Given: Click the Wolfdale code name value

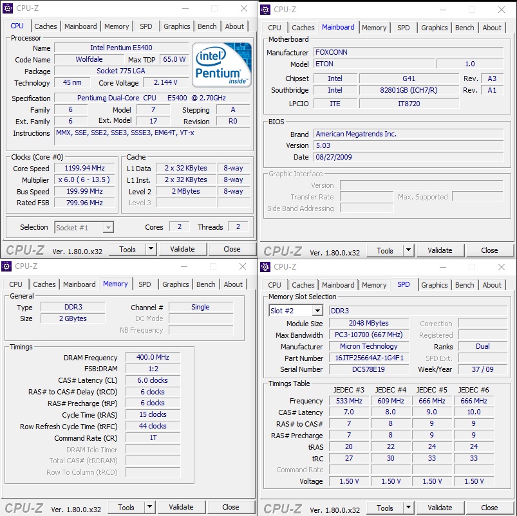Looking at the screenshot, I should [x=89, y=59].
